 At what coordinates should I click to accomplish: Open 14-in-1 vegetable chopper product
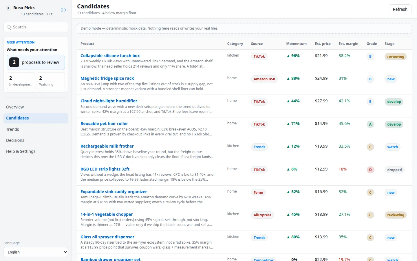(107, 214)
